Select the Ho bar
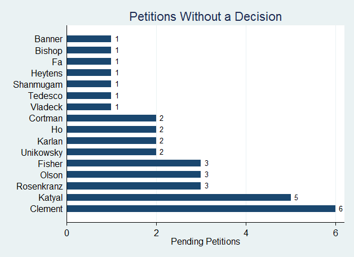 pyautogui.click(x=112, y=129)
